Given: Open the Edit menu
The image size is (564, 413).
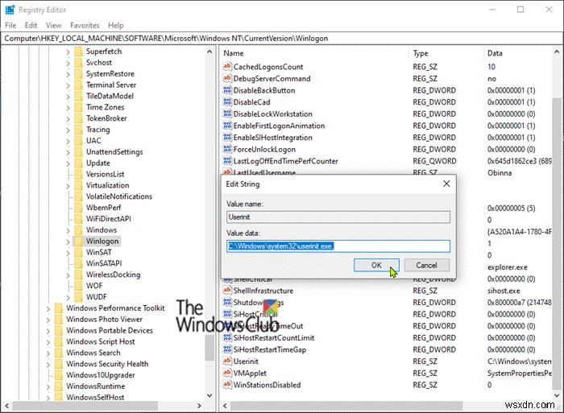Looking at the screenshot, I should (31, 25).
